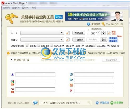
Task: Click edit icon next to 关键字 field
Action: 67,40
